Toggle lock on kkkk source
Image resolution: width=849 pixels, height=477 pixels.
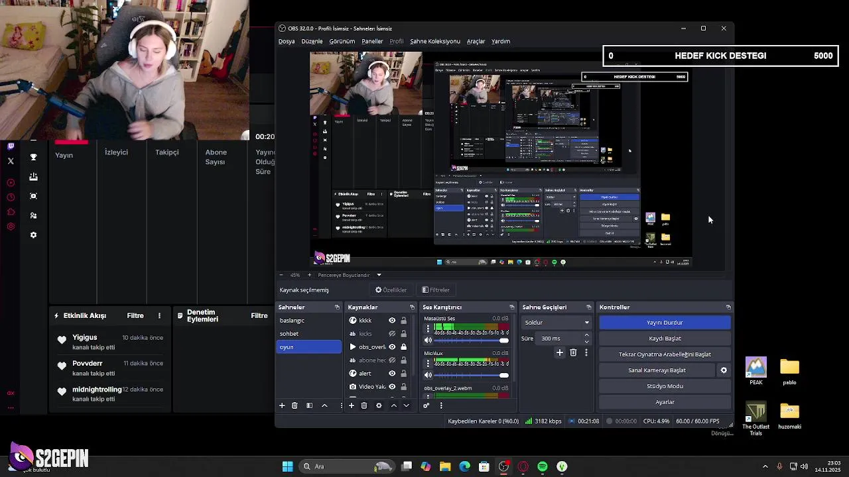pos(403,321)
